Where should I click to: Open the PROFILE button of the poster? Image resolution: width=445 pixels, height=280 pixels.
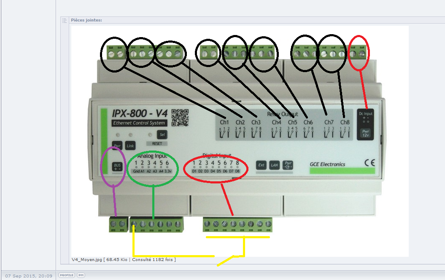click(67, 275)
